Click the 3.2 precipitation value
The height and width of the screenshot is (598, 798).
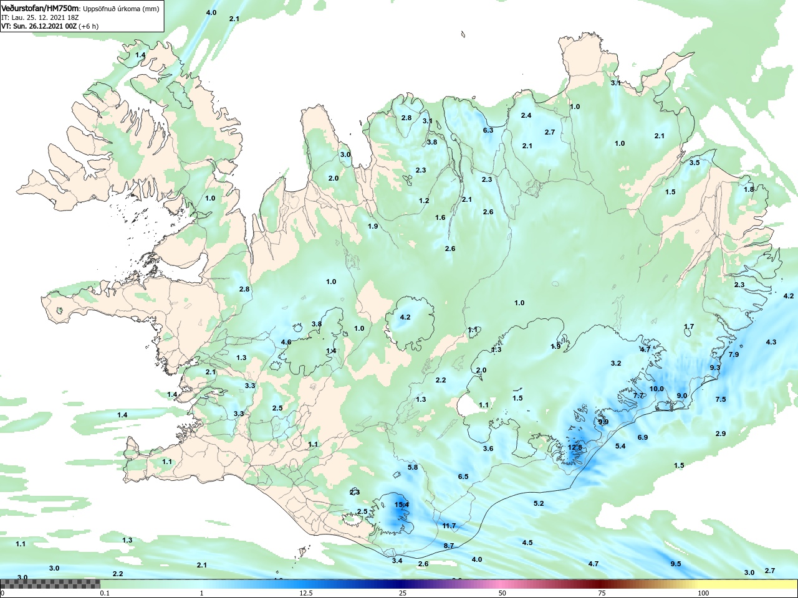616,363
